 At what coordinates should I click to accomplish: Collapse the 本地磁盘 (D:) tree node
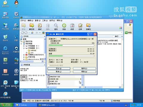[x=24, y=48]
